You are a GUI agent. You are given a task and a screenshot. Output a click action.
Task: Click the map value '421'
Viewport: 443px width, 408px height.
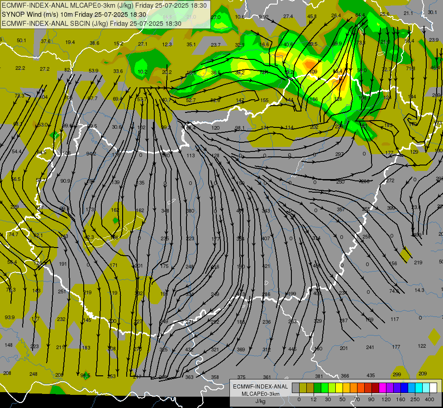pos(266,266)
